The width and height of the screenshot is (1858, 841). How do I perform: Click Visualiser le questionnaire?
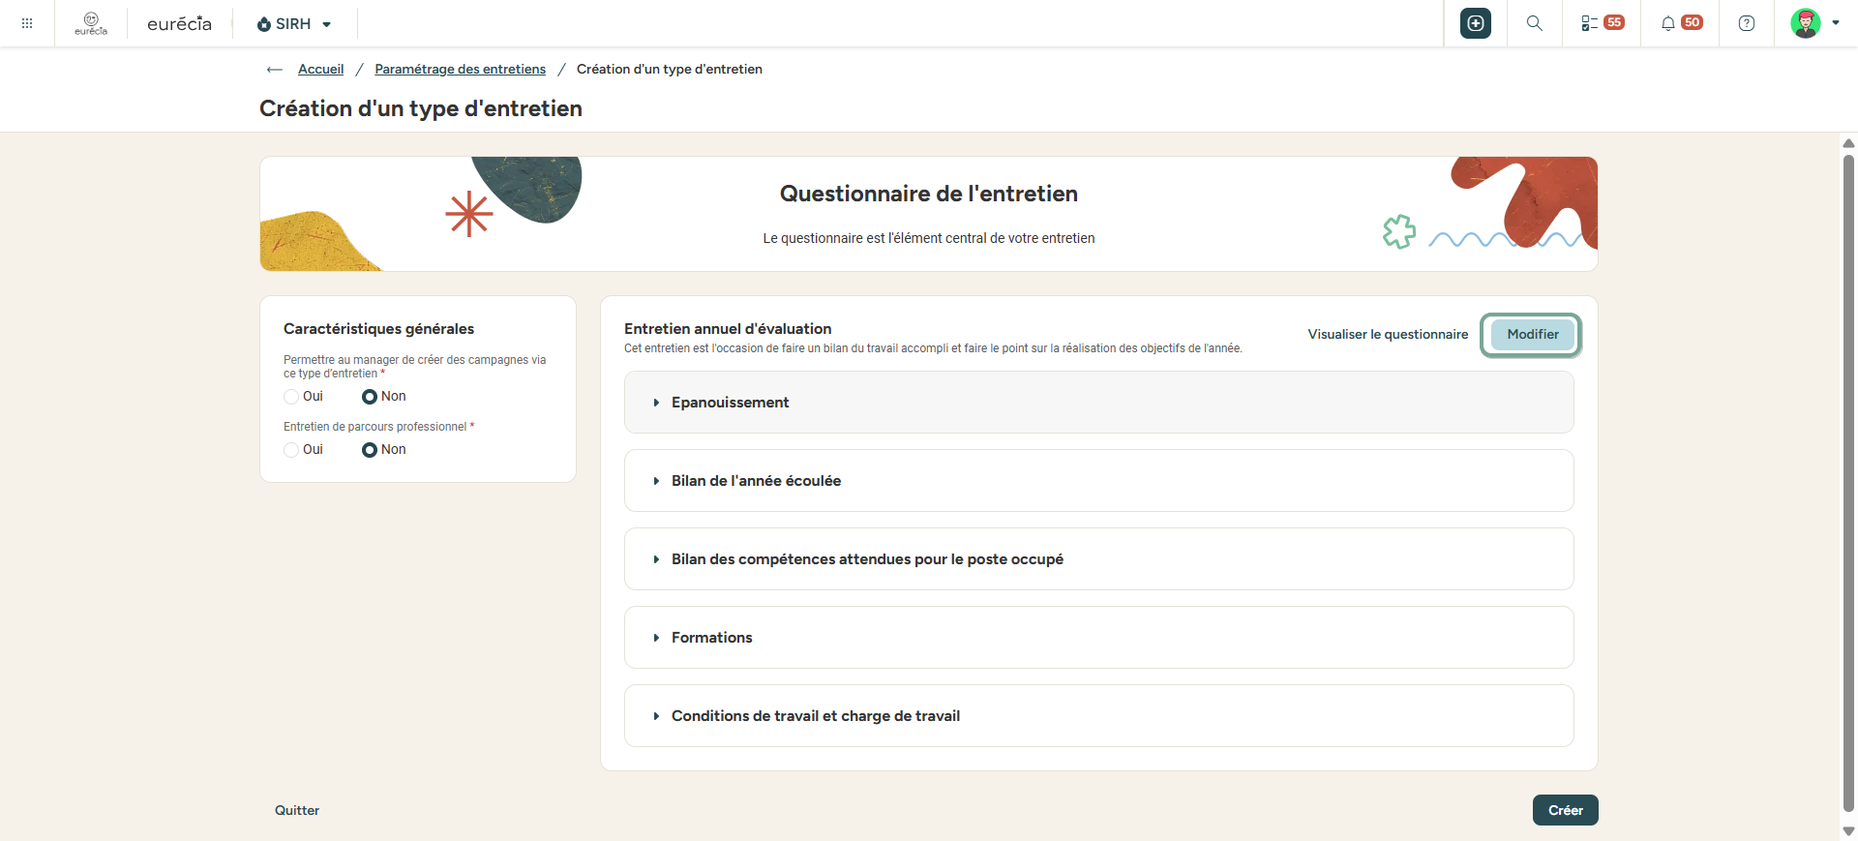click(x=1388, y=334)
